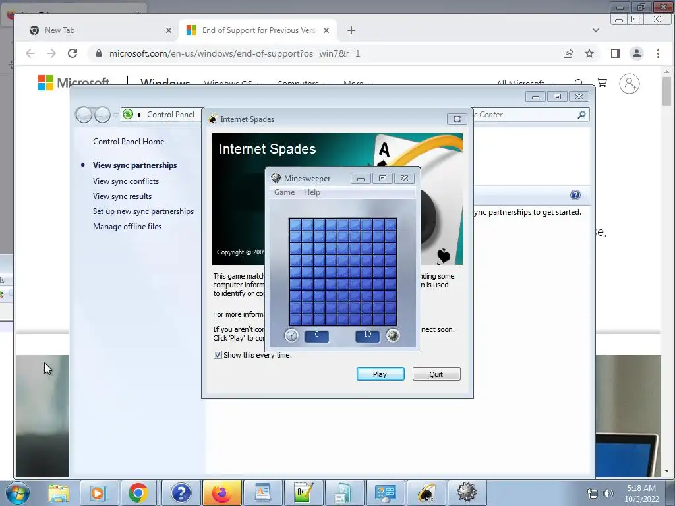The width and height of the screenshot is (675, 506).
Task: Open Chrome profile avatar icon
Action: coord(637,53)
